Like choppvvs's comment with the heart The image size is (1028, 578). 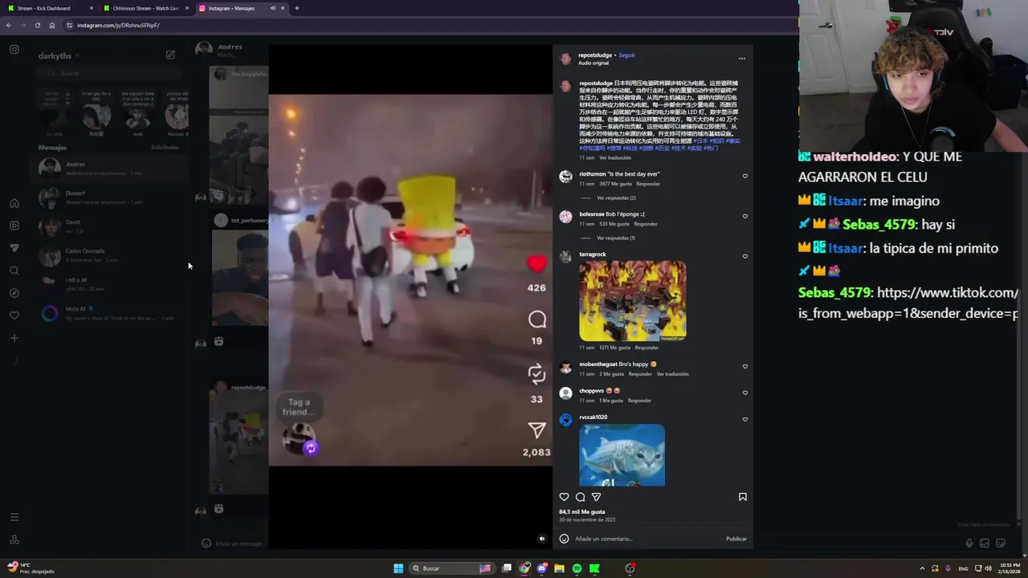coord(745,393)
